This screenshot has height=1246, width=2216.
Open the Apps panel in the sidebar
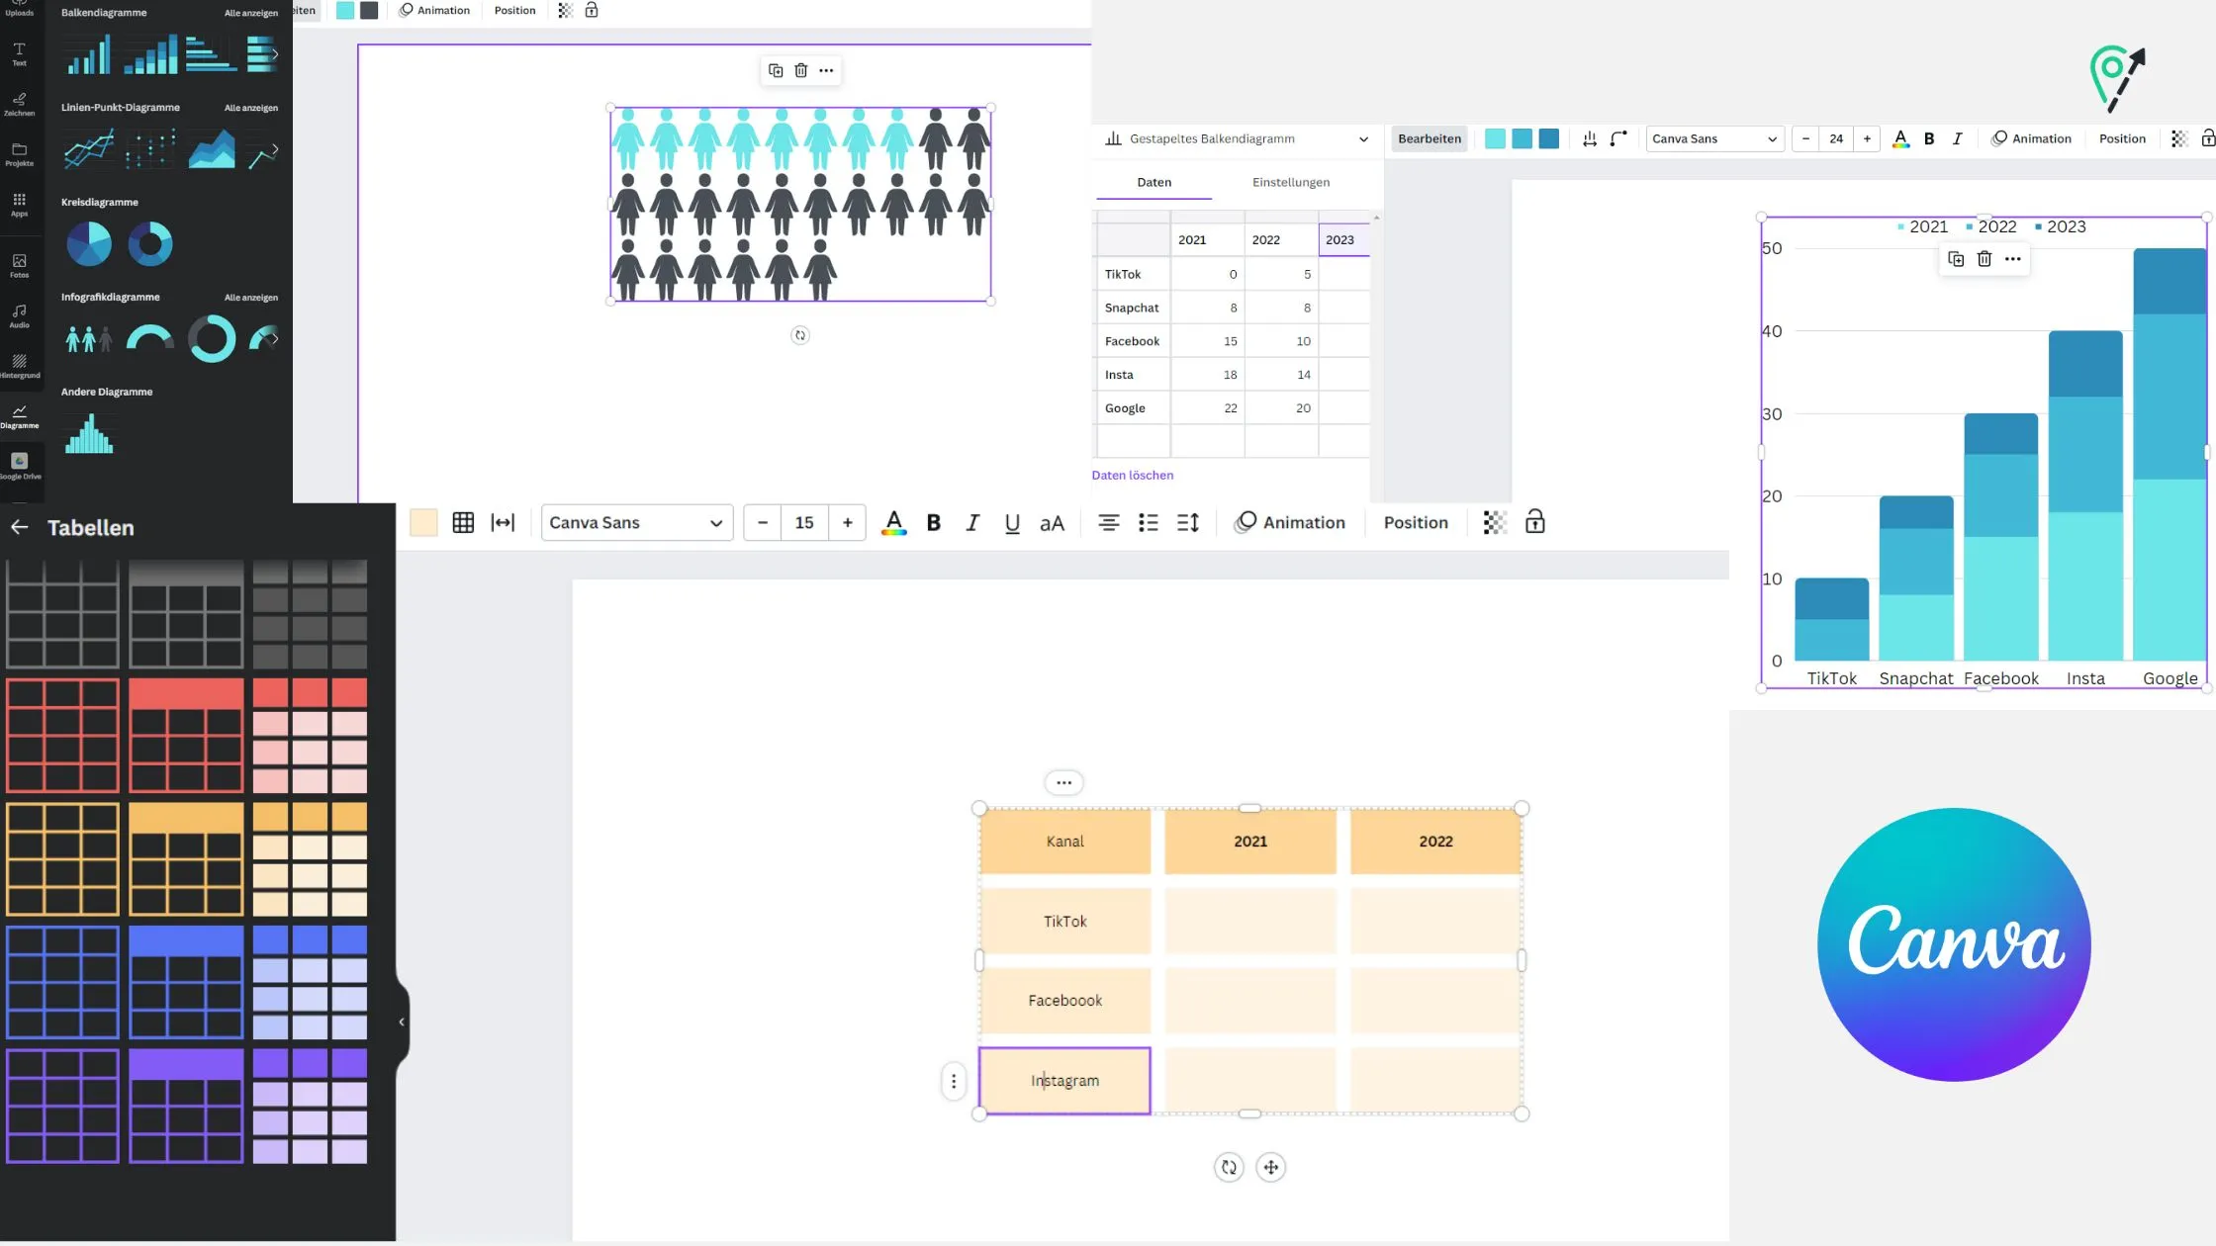tap(19, 205)
